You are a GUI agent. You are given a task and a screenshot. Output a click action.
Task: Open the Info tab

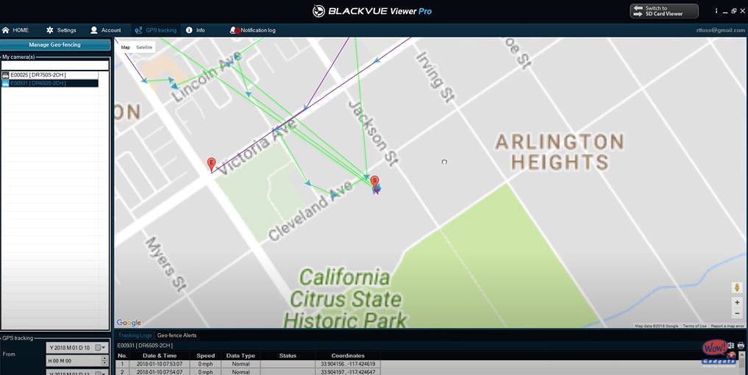coord(195,30)
